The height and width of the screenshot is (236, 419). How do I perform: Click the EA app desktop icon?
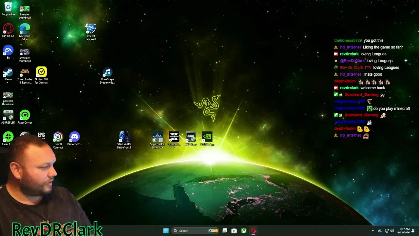8,52
